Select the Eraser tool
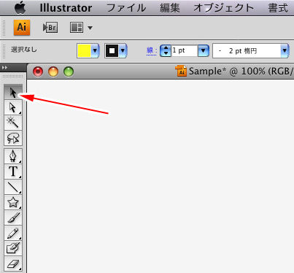This screenshot has width=294, height=273. tap(13, 264)
